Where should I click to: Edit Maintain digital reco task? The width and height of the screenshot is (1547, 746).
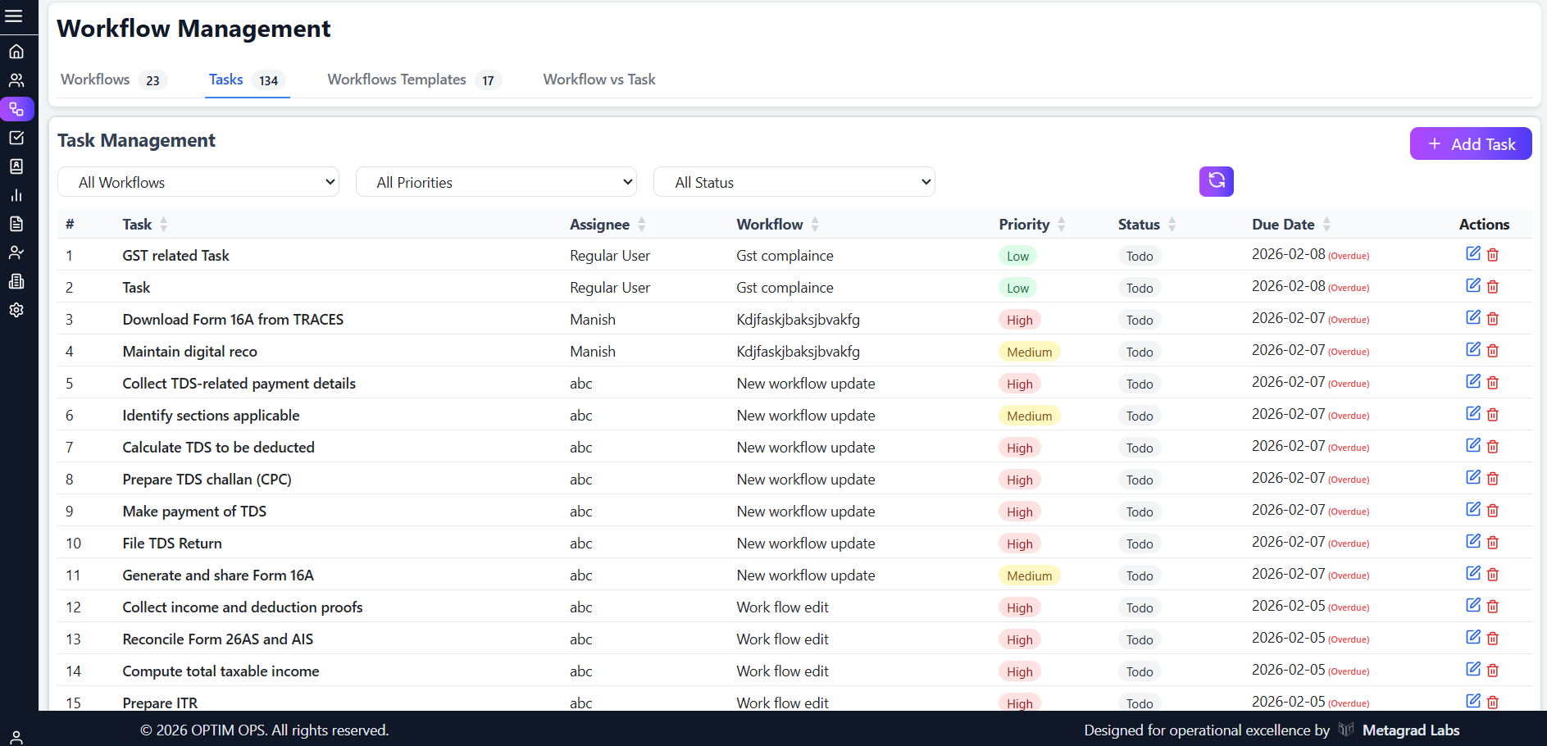point(1472,349)
